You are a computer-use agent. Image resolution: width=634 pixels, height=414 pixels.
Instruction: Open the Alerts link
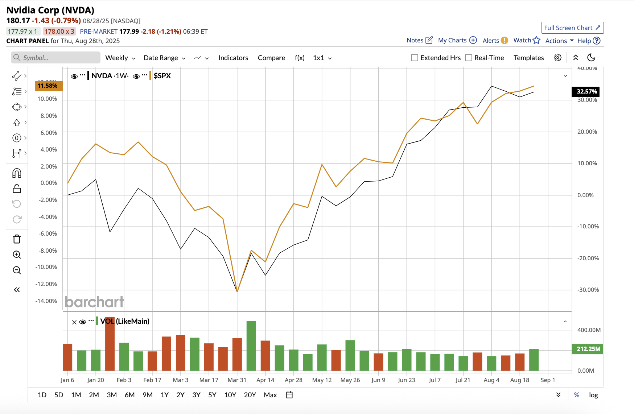(x=491, y=41)
